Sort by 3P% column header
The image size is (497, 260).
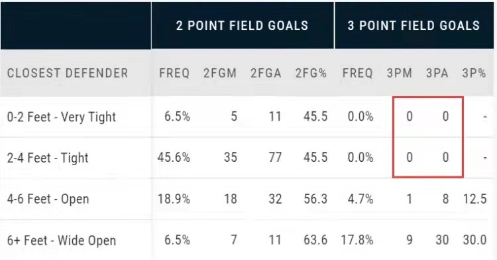click(474, 73)
